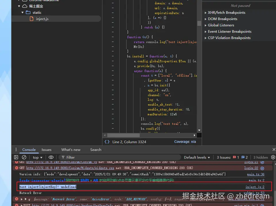Click the console sidebar toggle icon

coord(16,157)
